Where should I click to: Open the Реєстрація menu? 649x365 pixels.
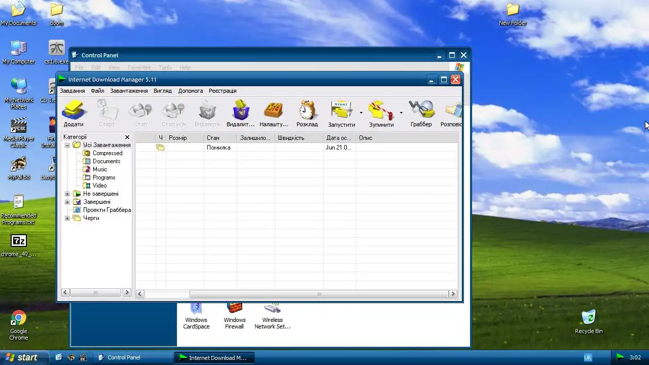pos(223,91)
